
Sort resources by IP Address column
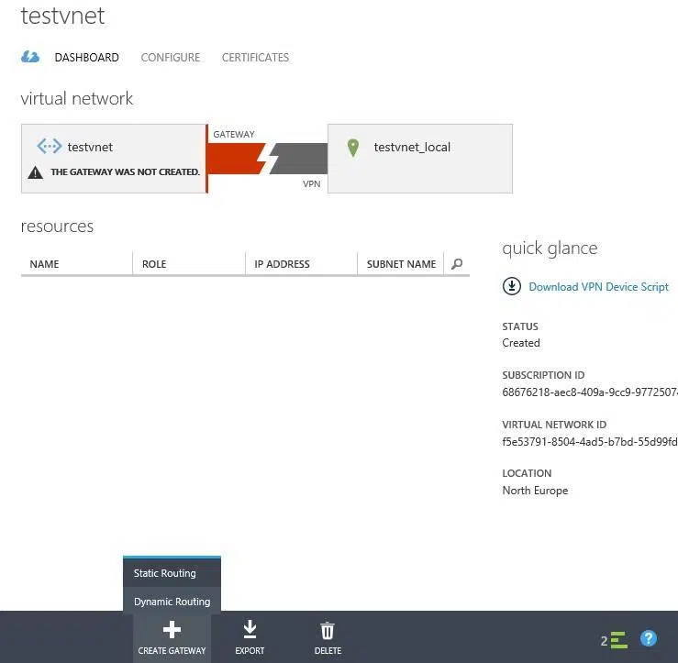(x=282, y=264)
